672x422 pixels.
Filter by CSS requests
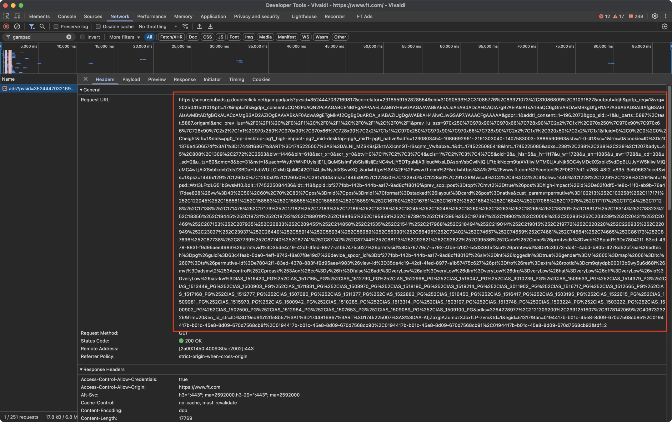(207, 37)
